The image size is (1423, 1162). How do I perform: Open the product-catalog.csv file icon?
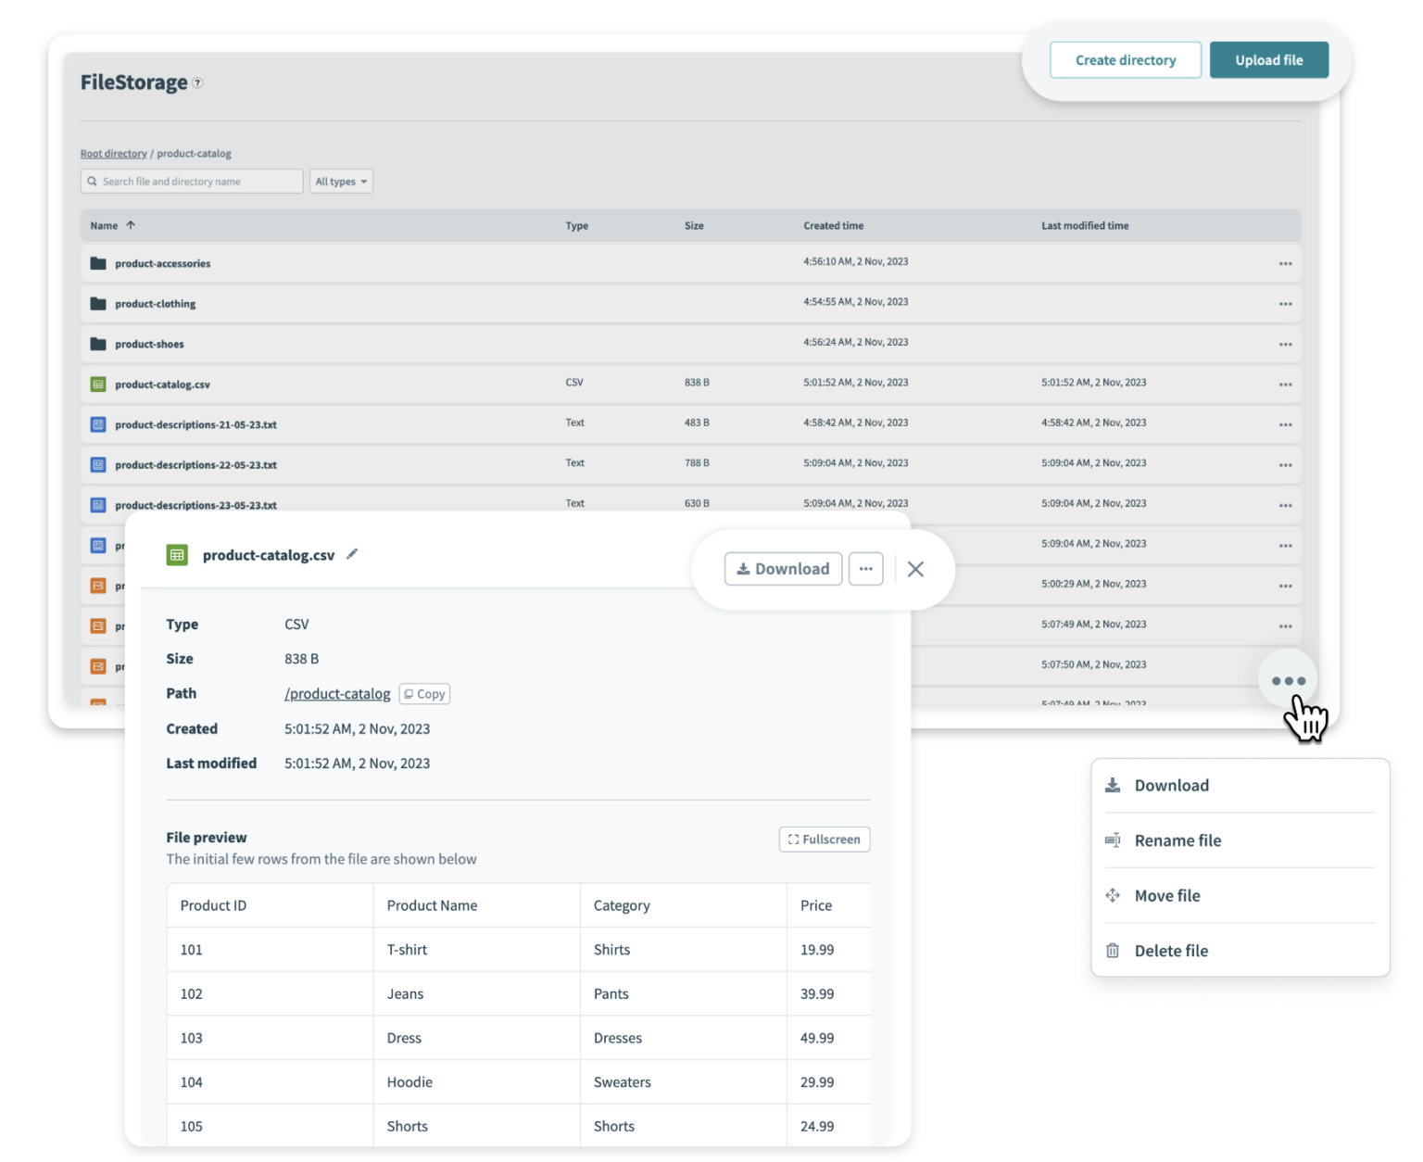98,384
